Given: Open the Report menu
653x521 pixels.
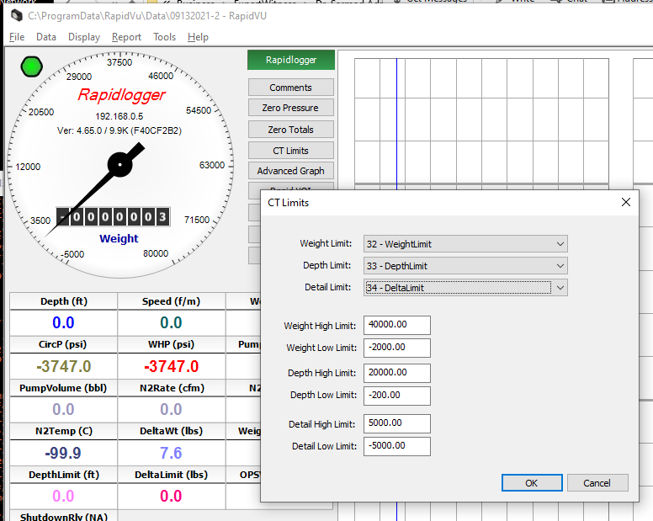Looking at the screenshot, I should (x=126, y=37).
